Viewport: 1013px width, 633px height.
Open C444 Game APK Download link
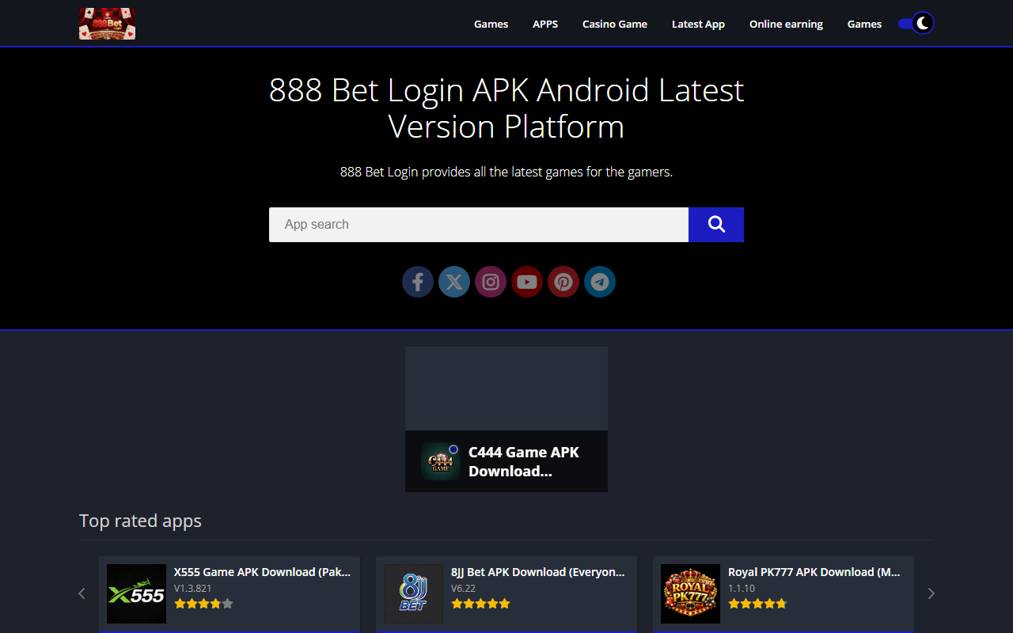(524, 462)
